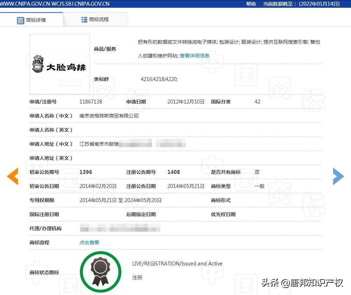This screenshot has width=351, height=295.
Task: Go to next trademark with blue arrow
Action: point(338,176)
